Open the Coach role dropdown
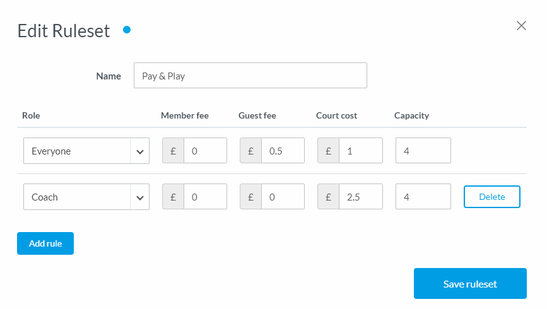 click(77, 197)
